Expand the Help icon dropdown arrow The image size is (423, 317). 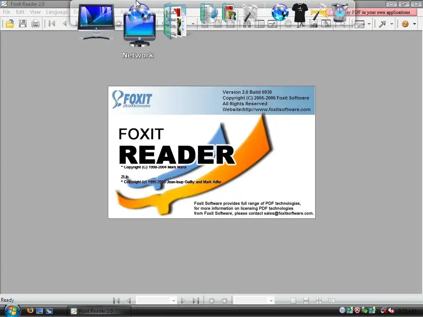pyautogui.click(x=414, y=24)
